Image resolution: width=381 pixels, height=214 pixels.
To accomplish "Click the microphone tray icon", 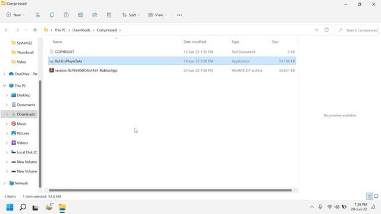I will (x=320, y=207).
